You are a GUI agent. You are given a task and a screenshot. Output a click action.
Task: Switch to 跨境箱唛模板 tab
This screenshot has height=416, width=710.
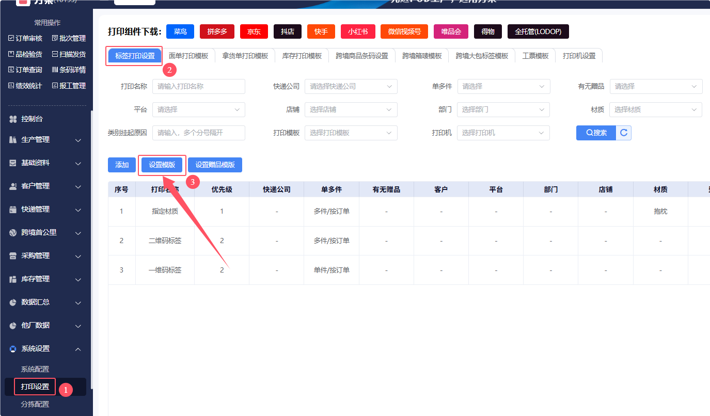[x=422, y=56]
